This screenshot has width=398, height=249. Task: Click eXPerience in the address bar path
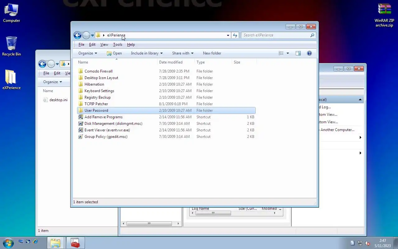coord(116,35)
